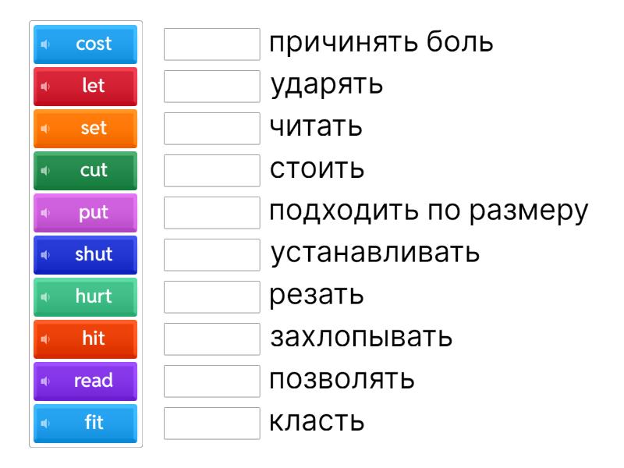Click answer box next to резать

point(212,297)
